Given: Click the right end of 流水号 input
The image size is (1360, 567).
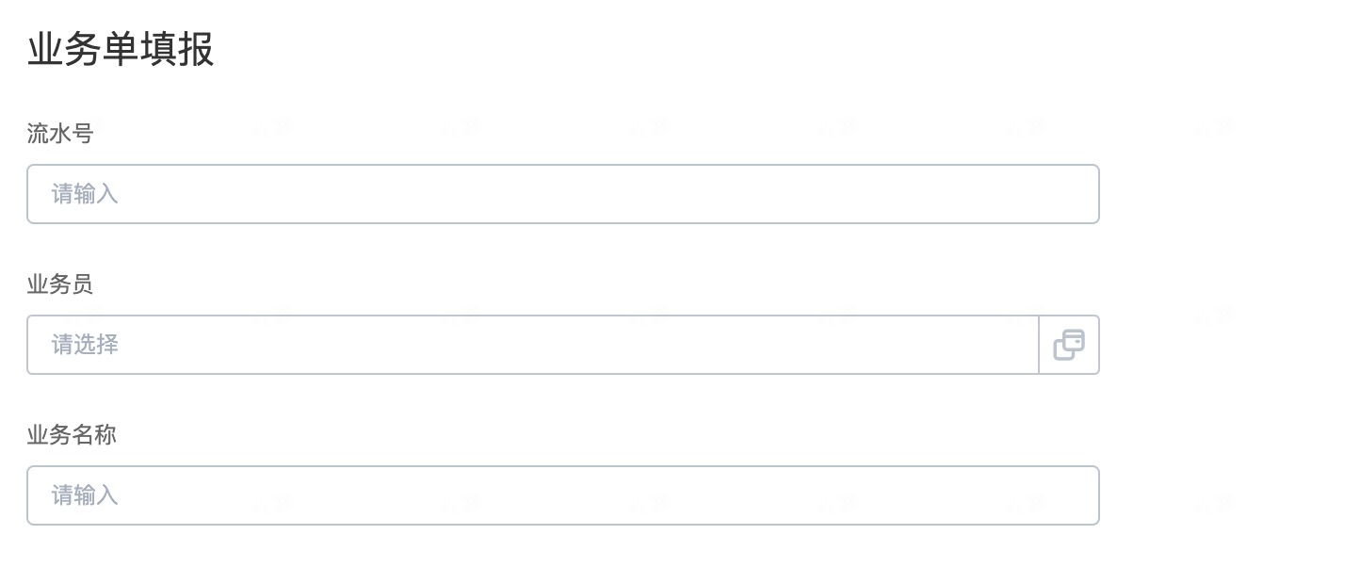Looking at the screenshot, I should [x=1074, y=194].
